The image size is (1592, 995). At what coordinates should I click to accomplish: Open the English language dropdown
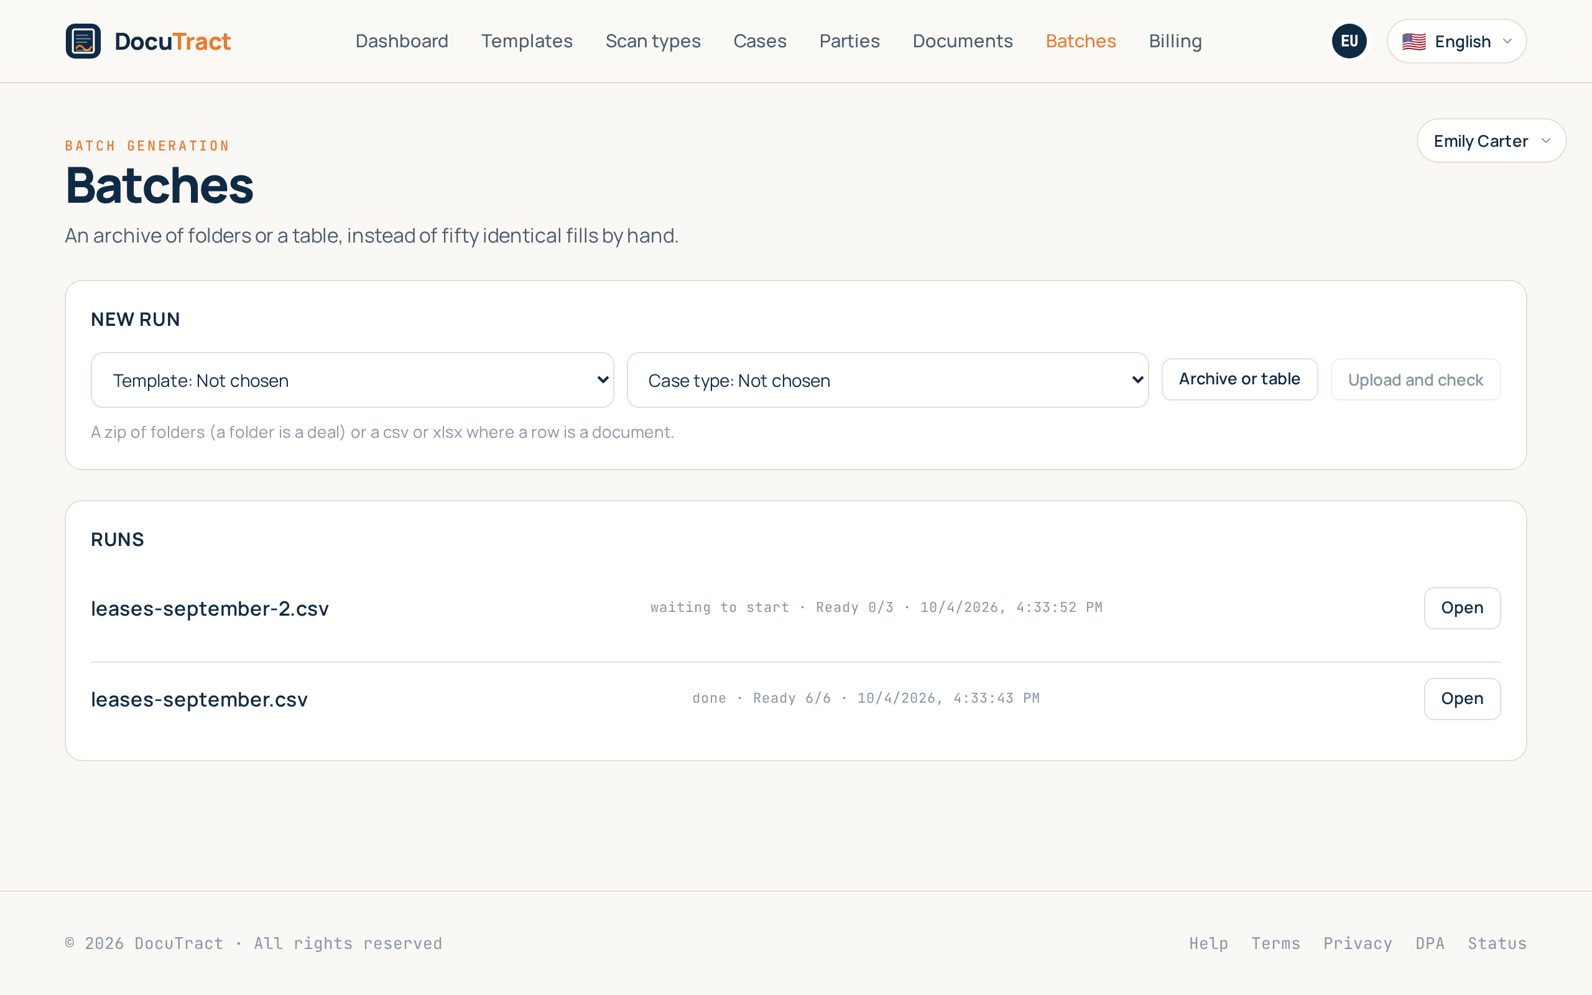click(x=1456, y=41)
